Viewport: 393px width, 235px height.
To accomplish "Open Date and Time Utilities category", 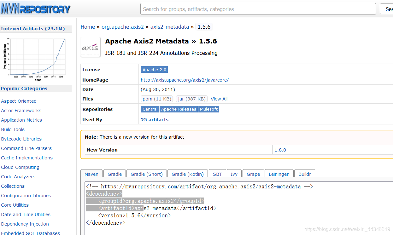I will pyautogui.click(x=26, y=215).
